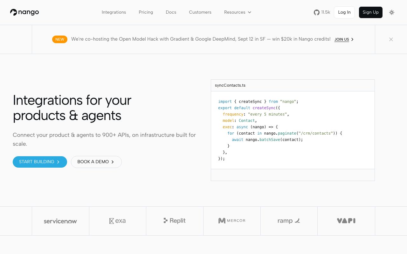Click the code line 'frequency: "every 5 minutes"'
The width and height of the screenshot is (407, 254).
(256, 114)
